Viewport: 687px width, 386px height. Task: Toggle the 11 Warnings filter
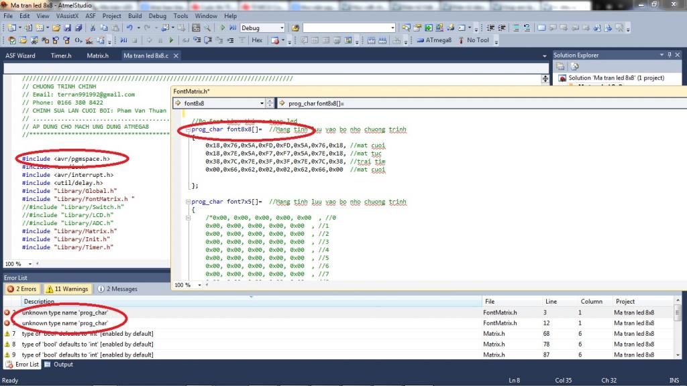point(67,289)
